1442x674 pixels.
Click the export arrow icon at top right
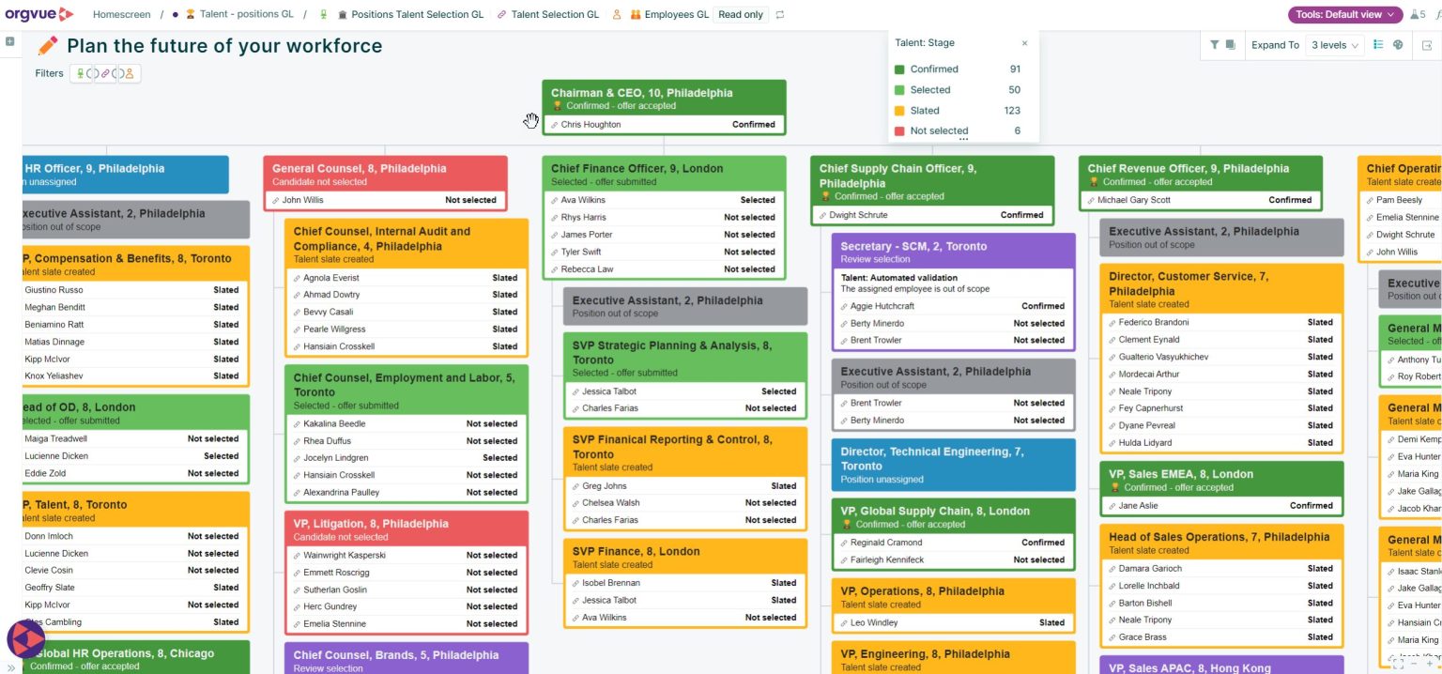point(1428,45)
